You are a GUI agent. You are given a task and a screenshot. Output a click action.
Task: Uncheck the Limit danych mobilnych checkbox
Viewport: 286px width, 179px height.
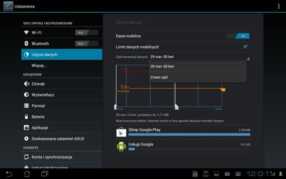245,47
